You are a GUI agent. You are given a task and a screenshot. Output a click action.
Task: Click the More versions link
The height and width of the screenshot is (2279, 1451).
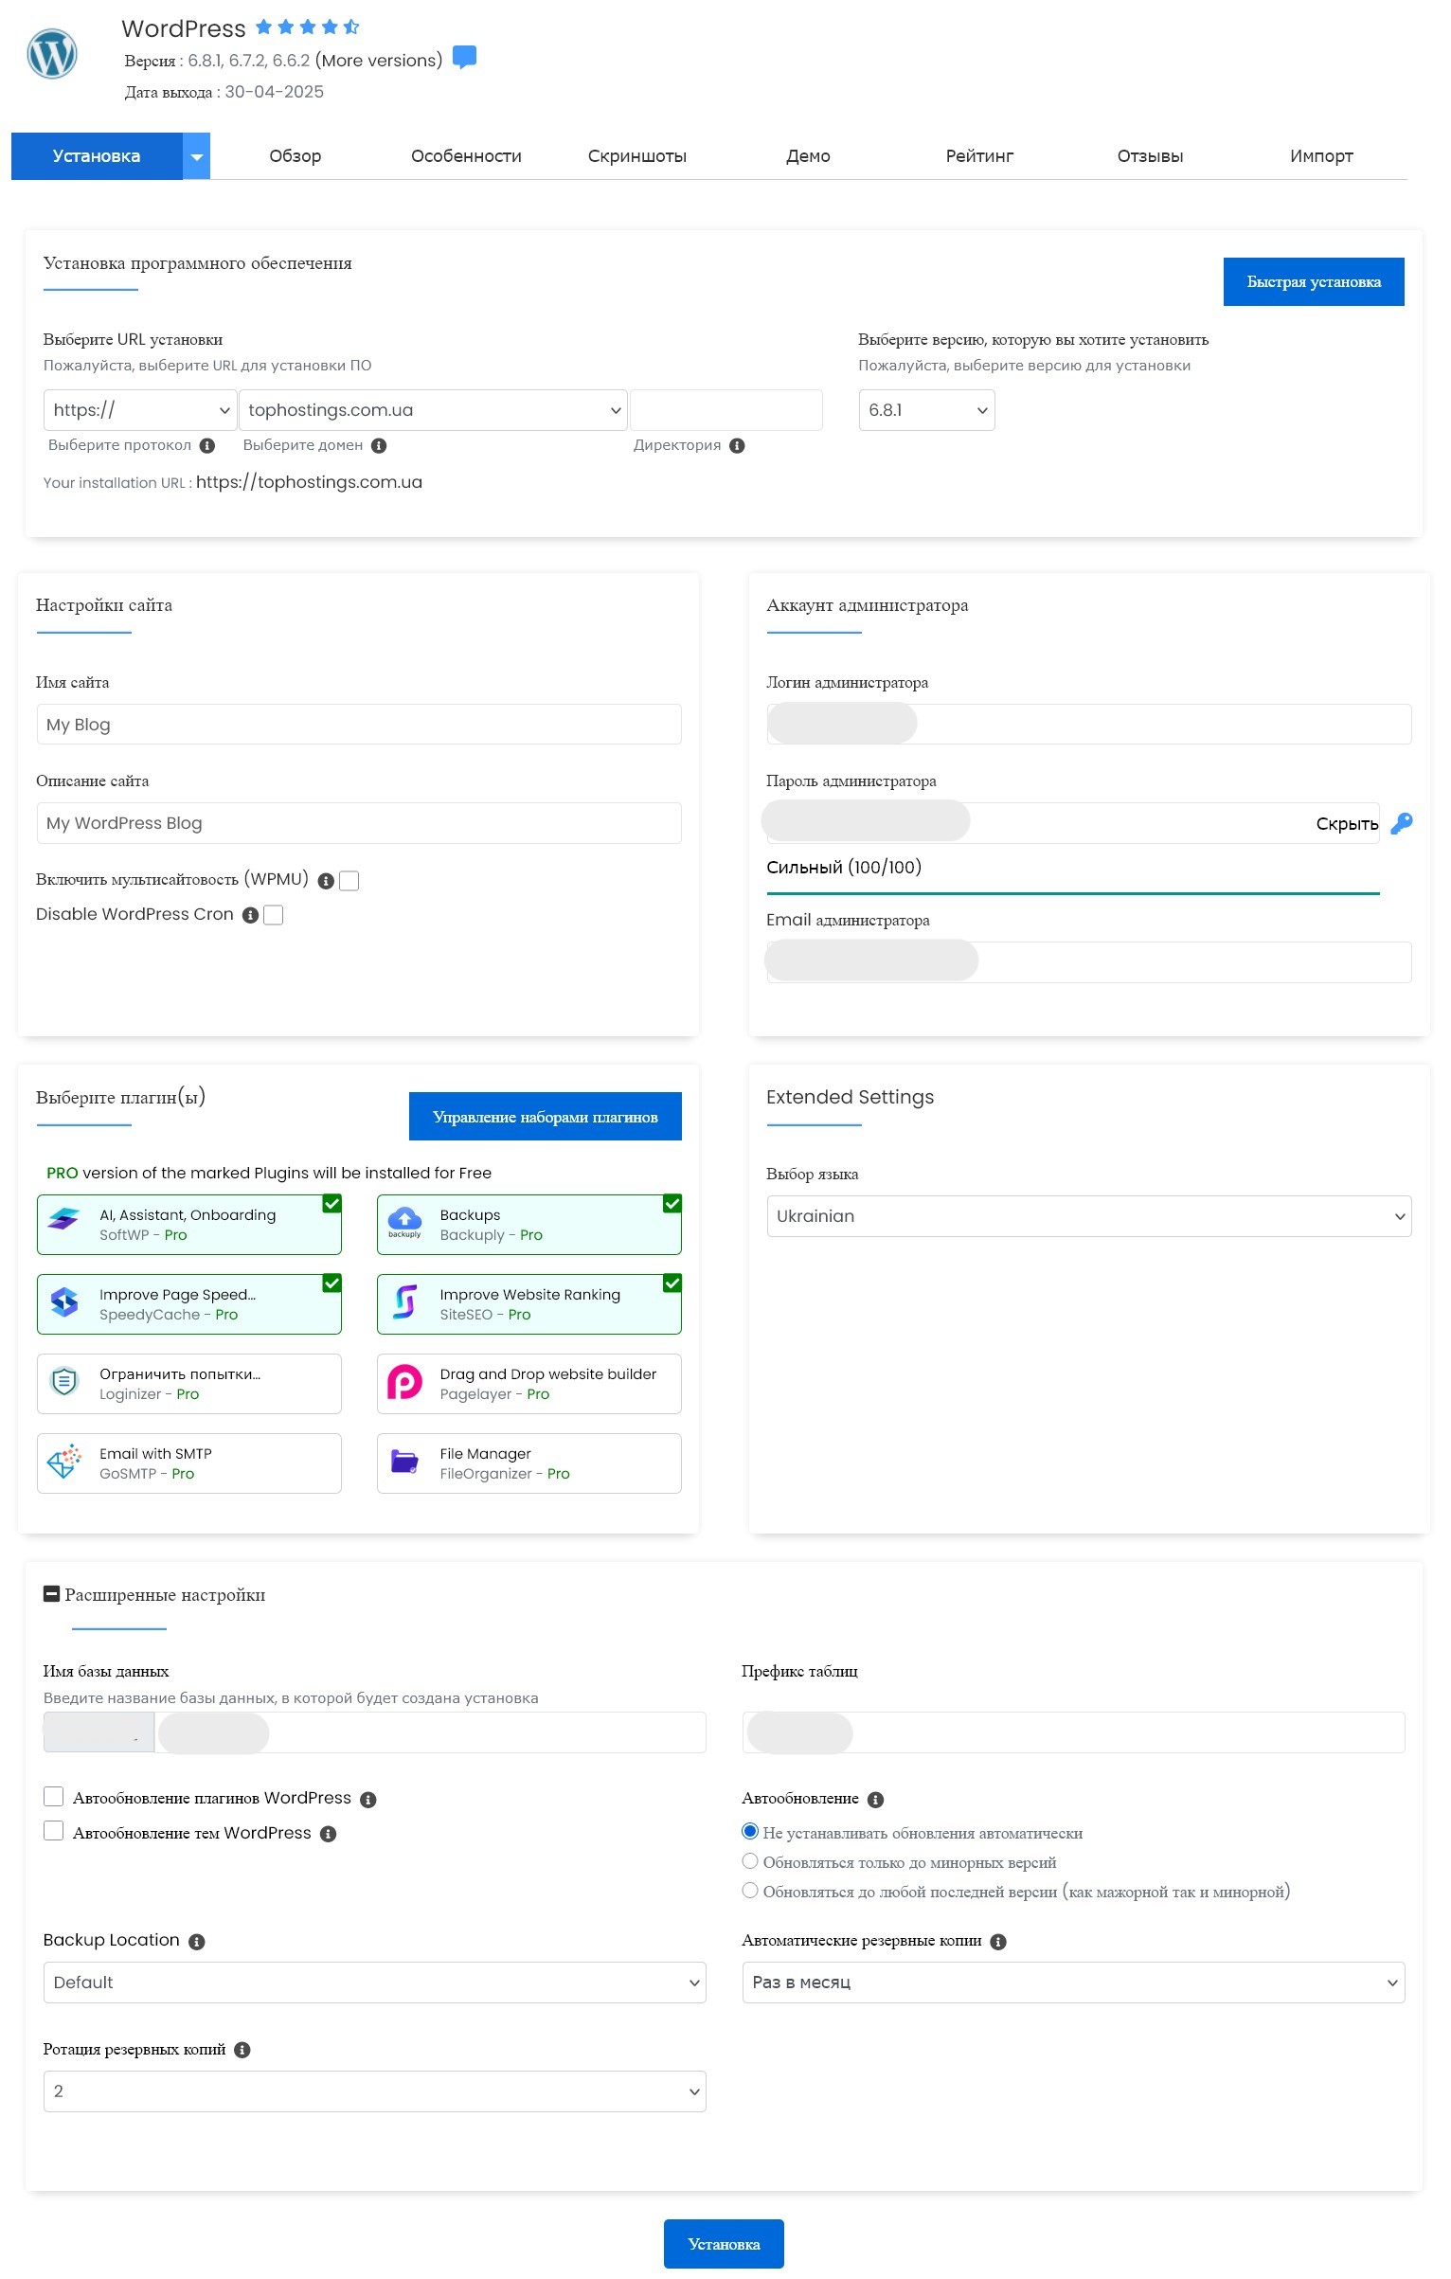pyautogui.click(x=379, y=61)
